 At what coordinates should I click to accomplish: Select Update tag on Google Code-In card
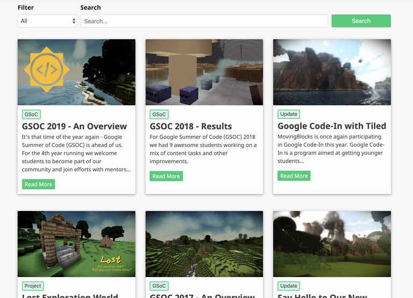pos(289,114)
